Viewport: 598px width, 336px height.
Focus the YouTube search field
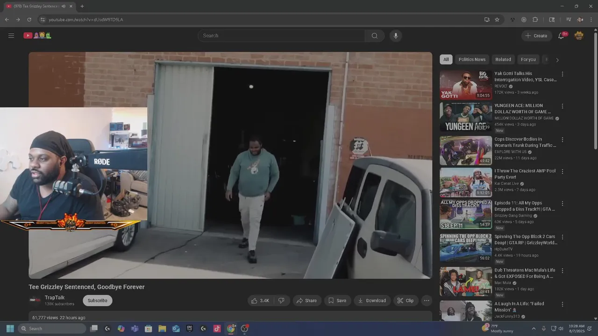pyautogui.click(x=282, y=35)
